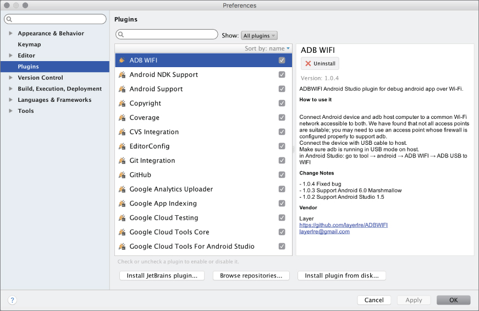Toggle the CVS Integration checkbox
This screenshot has height=311, width=479.
282,132
